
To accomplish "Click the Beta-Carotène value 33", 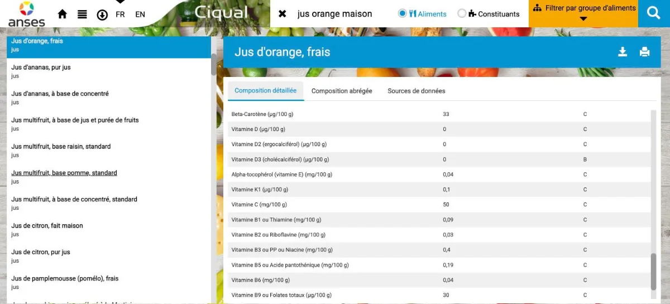I will click(446, 114).
